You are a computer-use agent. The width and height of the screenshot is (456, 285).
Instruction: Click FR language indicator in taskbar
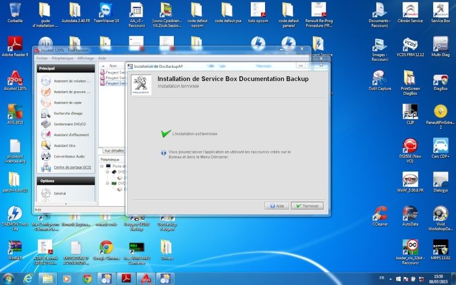382,278
